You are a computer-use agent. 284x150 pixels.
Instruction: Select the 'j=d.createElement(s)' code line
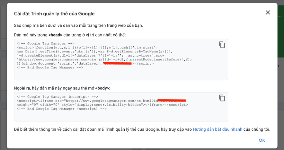pyautogui.click(x=90, y=56)
